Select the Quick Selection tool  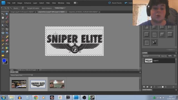click(x=7, y=25)
